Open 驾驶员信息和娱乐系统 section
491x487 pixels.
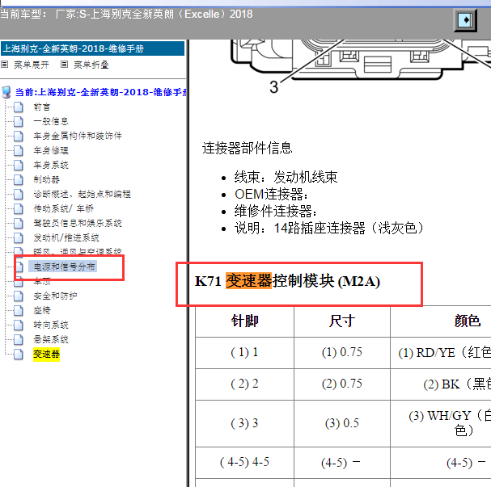78,223
